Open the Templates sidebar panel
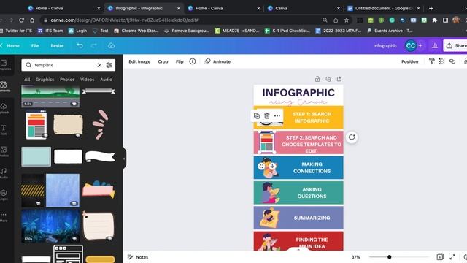Screen dimensions: 467x263 coord(4,65)
